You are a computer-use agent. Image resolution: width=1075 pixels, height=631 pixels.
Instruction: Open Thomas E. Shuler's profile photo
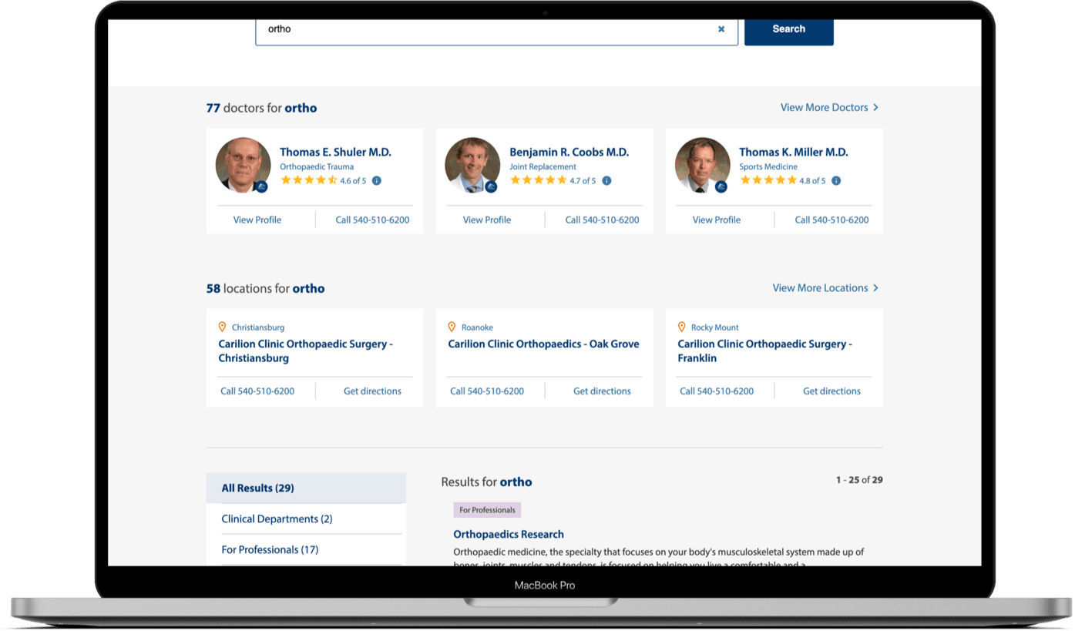point(243,165)
